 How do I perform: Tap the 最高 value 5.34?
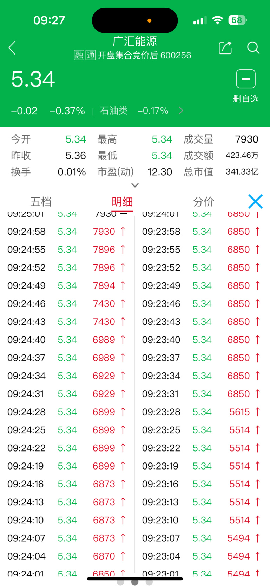point(162,139)
